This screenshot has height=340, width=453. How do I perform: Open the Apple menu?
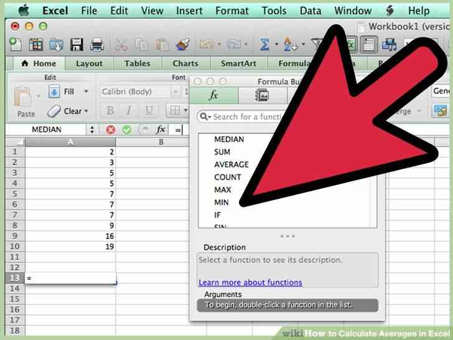click(24, 11)
